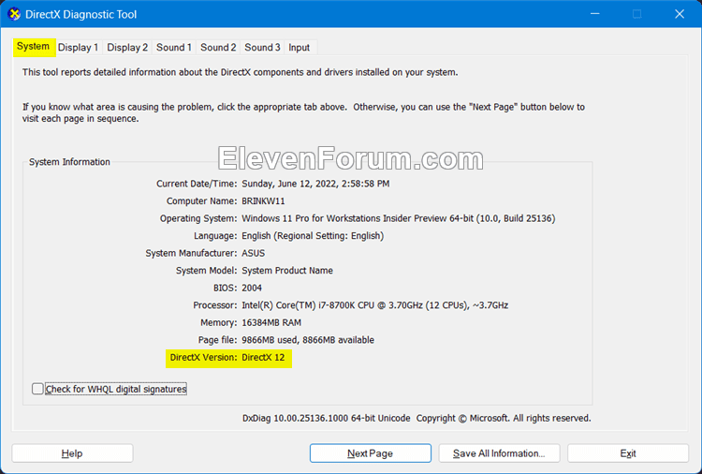Click the current date Sunday, June 12, 2022
Viewport: 702px width, 474px height.
(315, 184)
